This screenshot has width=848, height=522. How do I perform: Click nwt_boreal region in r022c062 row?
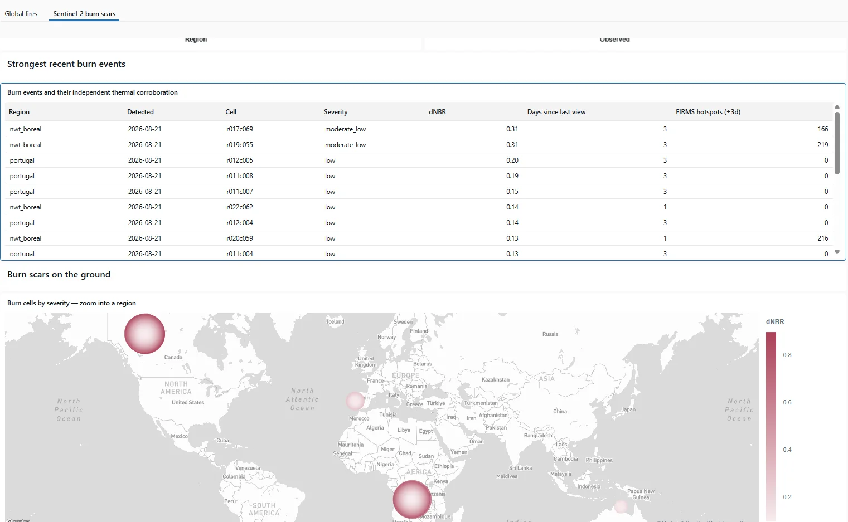26,207
